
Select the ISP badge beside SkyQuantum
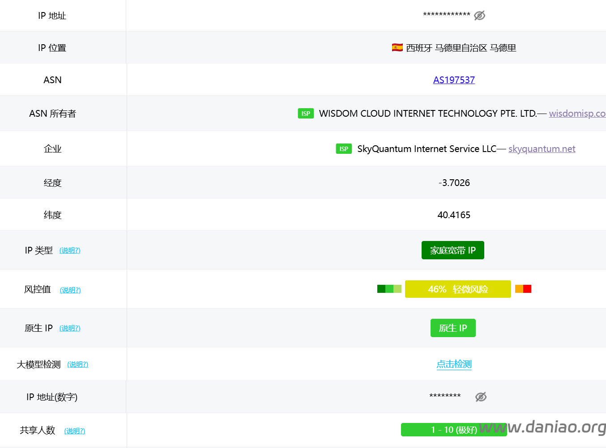[344, 148]
